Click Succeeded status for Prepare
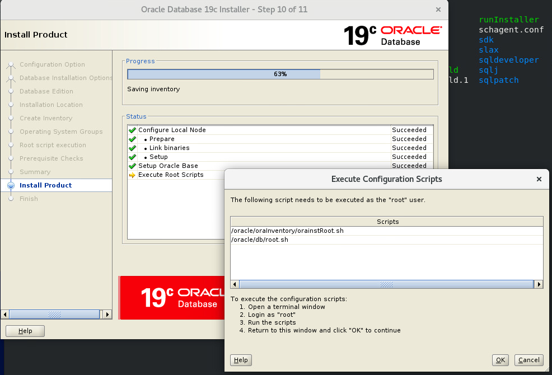 pyautogui.click(x=409, y=139)
